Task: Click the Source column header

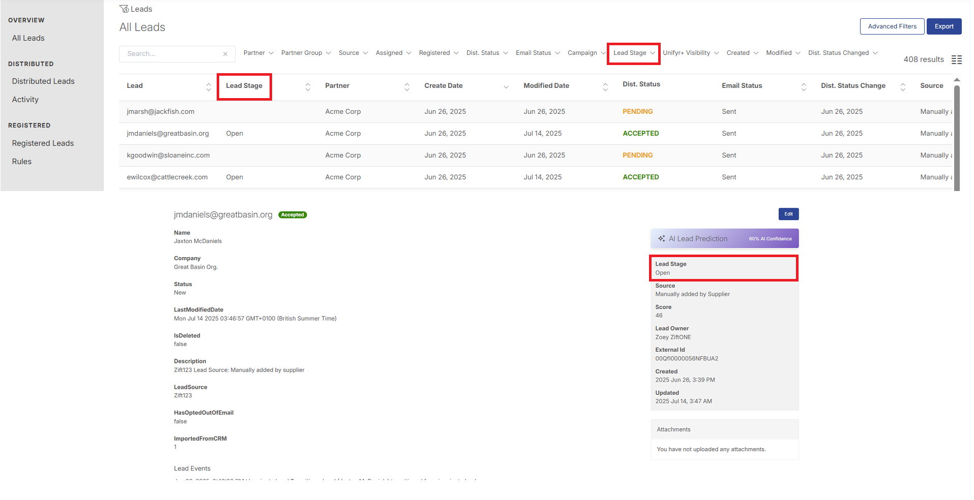Action: tap(932, 86)
